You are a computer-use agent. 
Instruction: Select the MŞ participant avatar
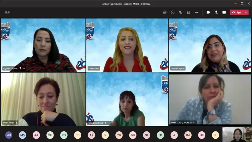pyautogui.click(x=22, y=135)
